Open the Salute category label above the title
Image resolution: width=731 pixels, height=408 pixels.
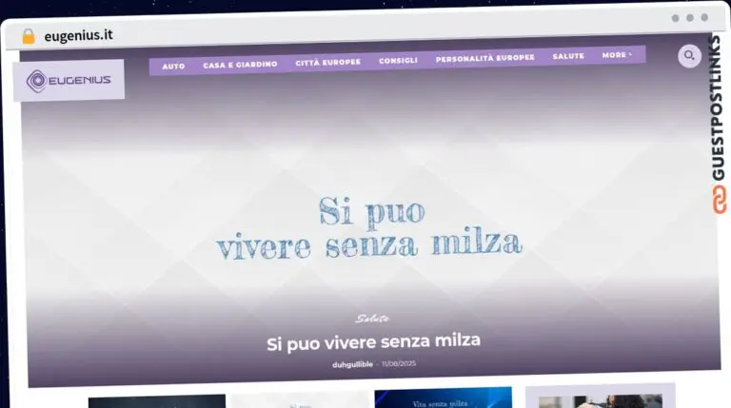(372, 319)
